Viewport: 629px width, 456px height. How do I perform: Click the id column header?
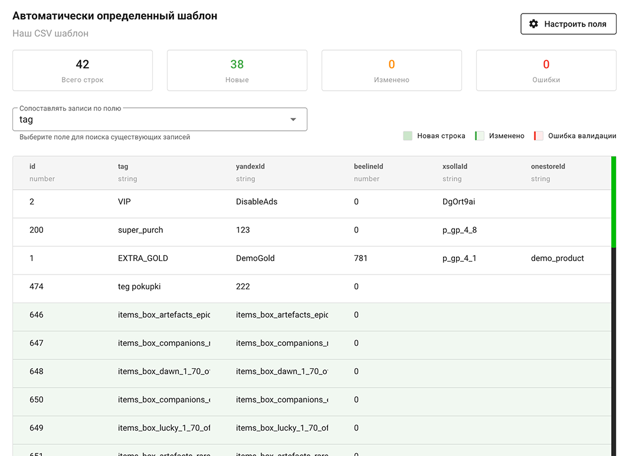click(x=32, y=167)
